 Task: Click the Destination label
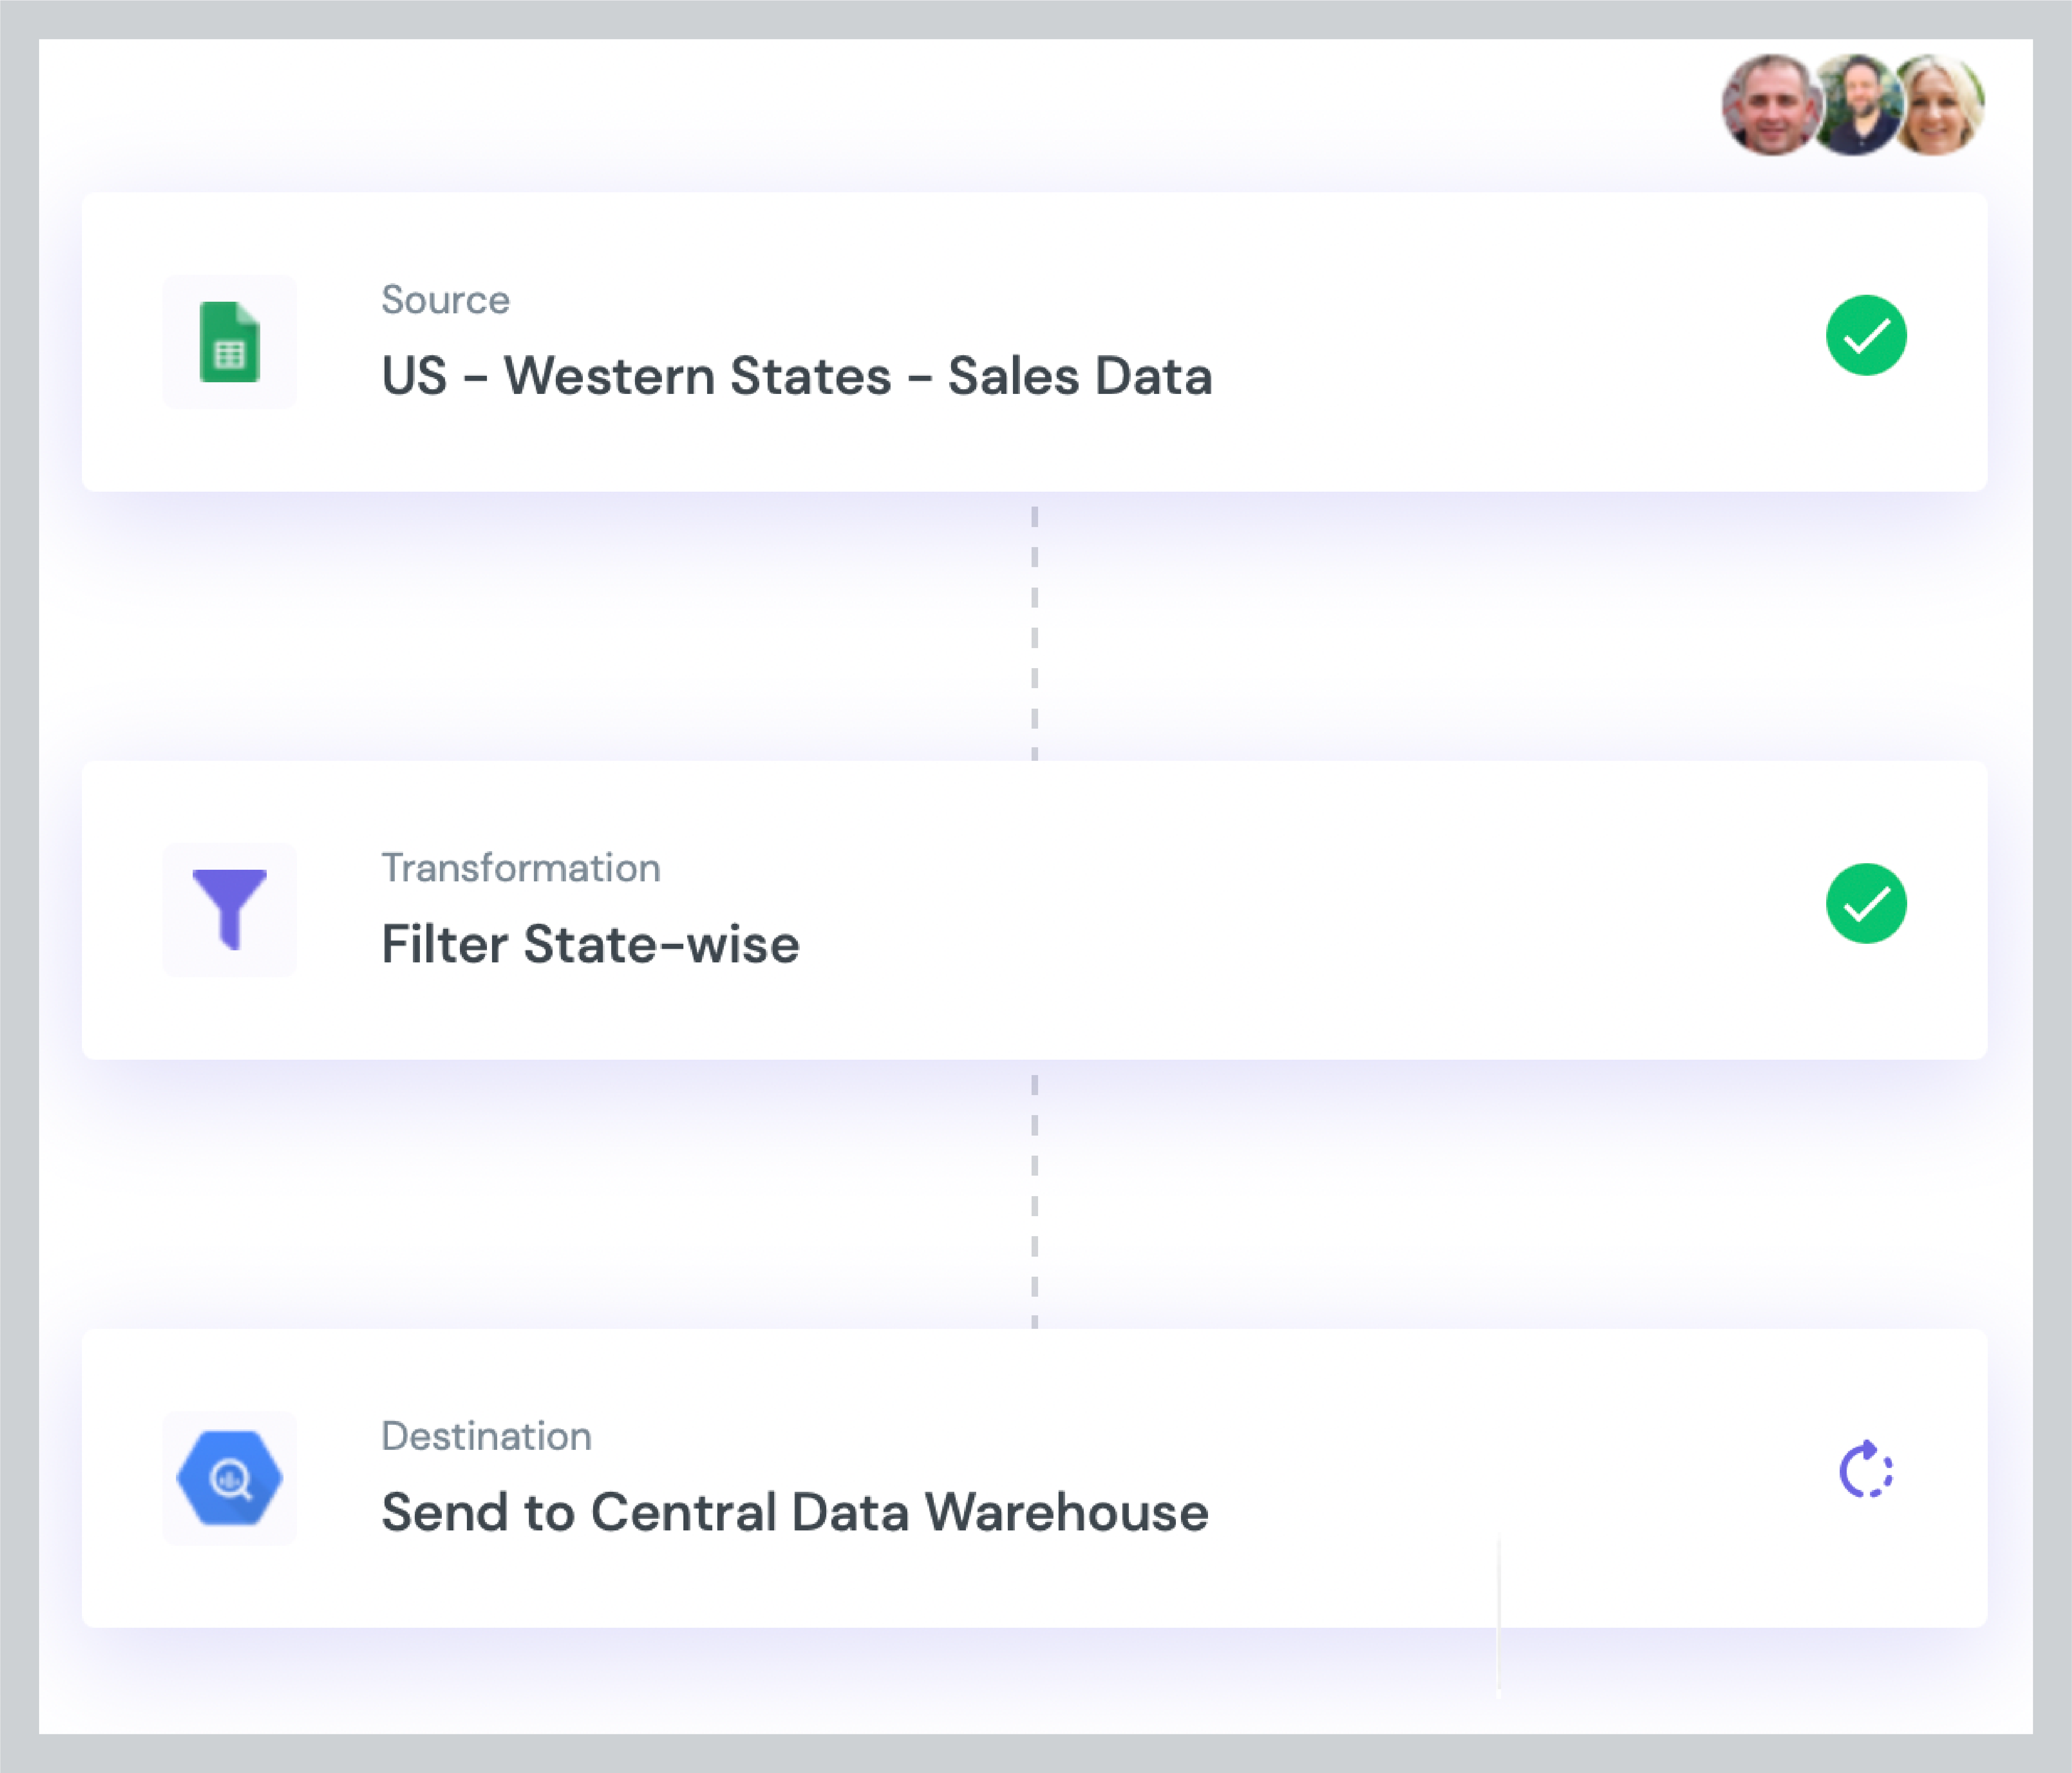[x=486, y=1436]
